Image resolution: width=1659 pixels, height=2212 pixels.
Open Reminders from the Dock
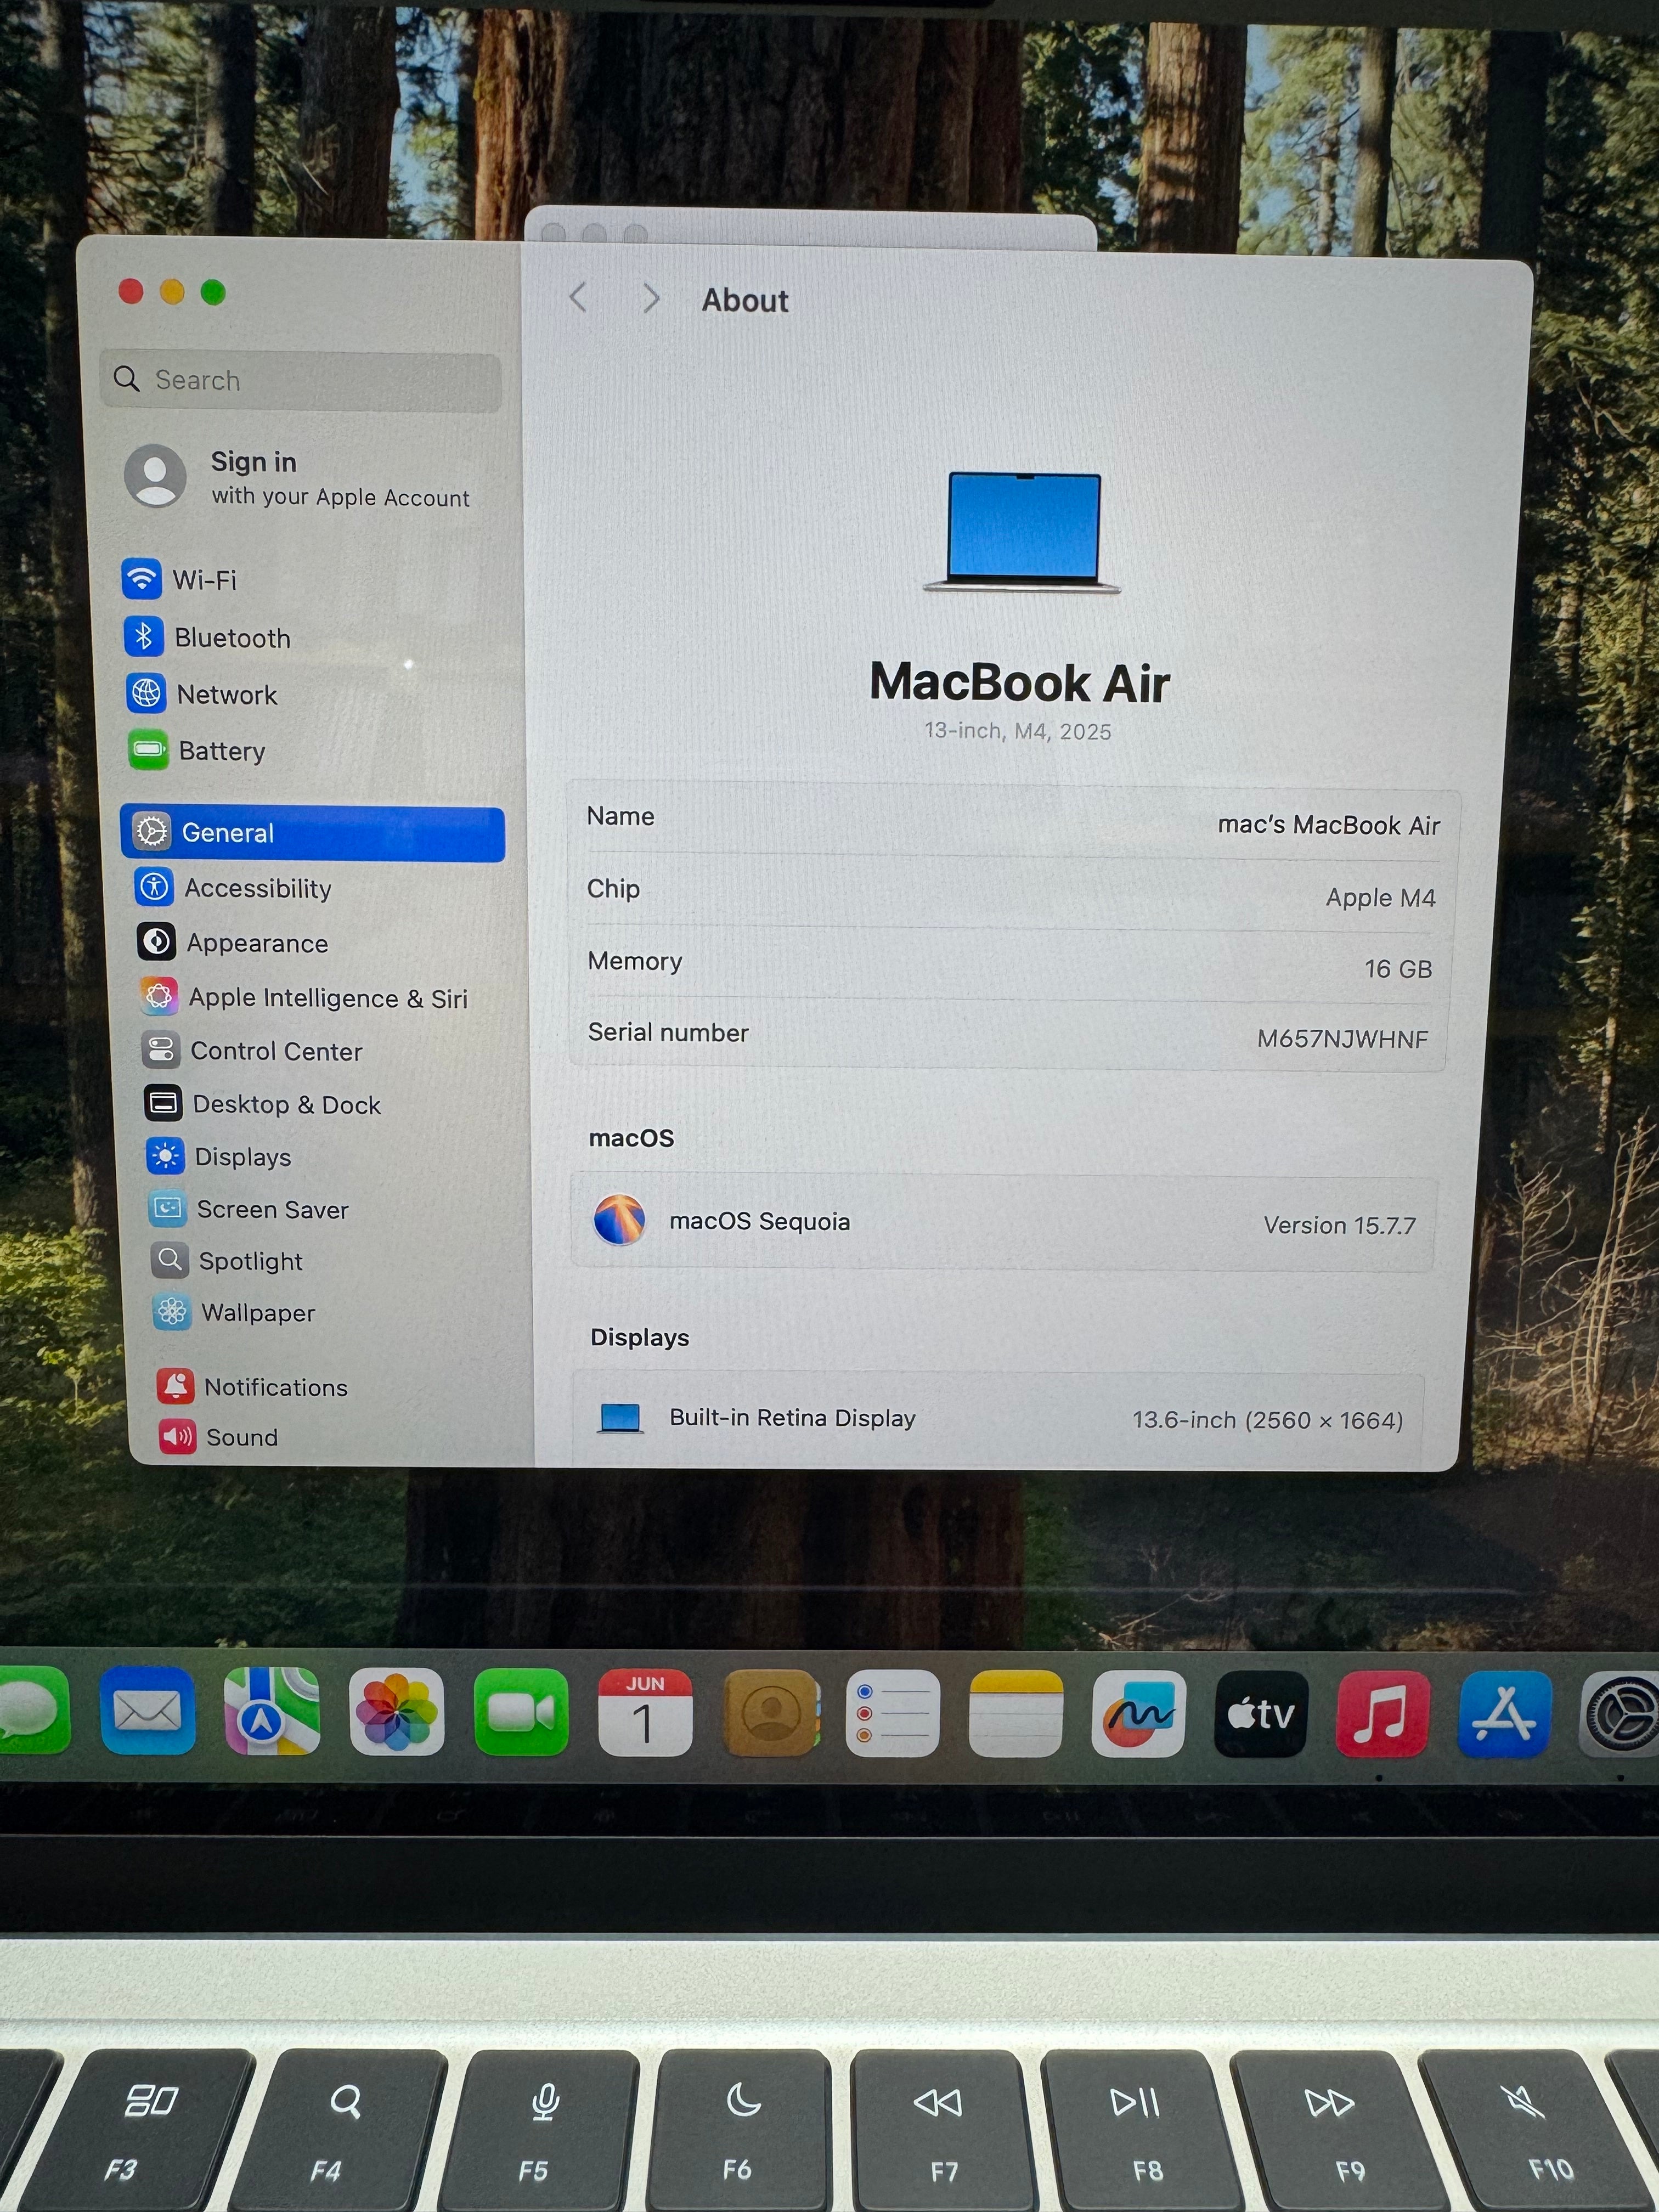pyautogui.click(x=893, y=1713)
